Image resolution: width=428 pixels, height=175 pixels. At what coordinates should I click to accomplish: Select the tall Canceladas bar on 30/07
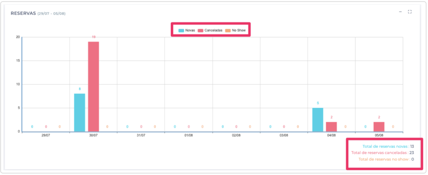click(x=93, y=87)
